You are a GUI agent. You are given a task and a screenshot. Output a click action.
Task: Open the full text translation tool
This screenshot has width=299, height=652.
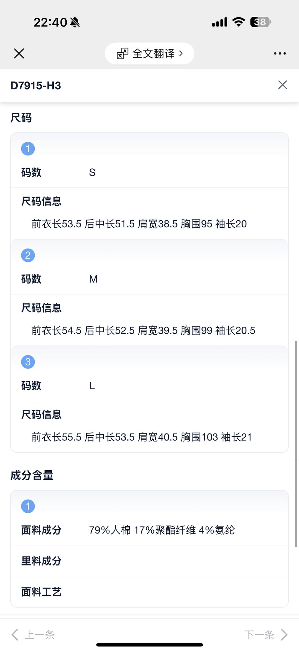click(x=149, y=53)
